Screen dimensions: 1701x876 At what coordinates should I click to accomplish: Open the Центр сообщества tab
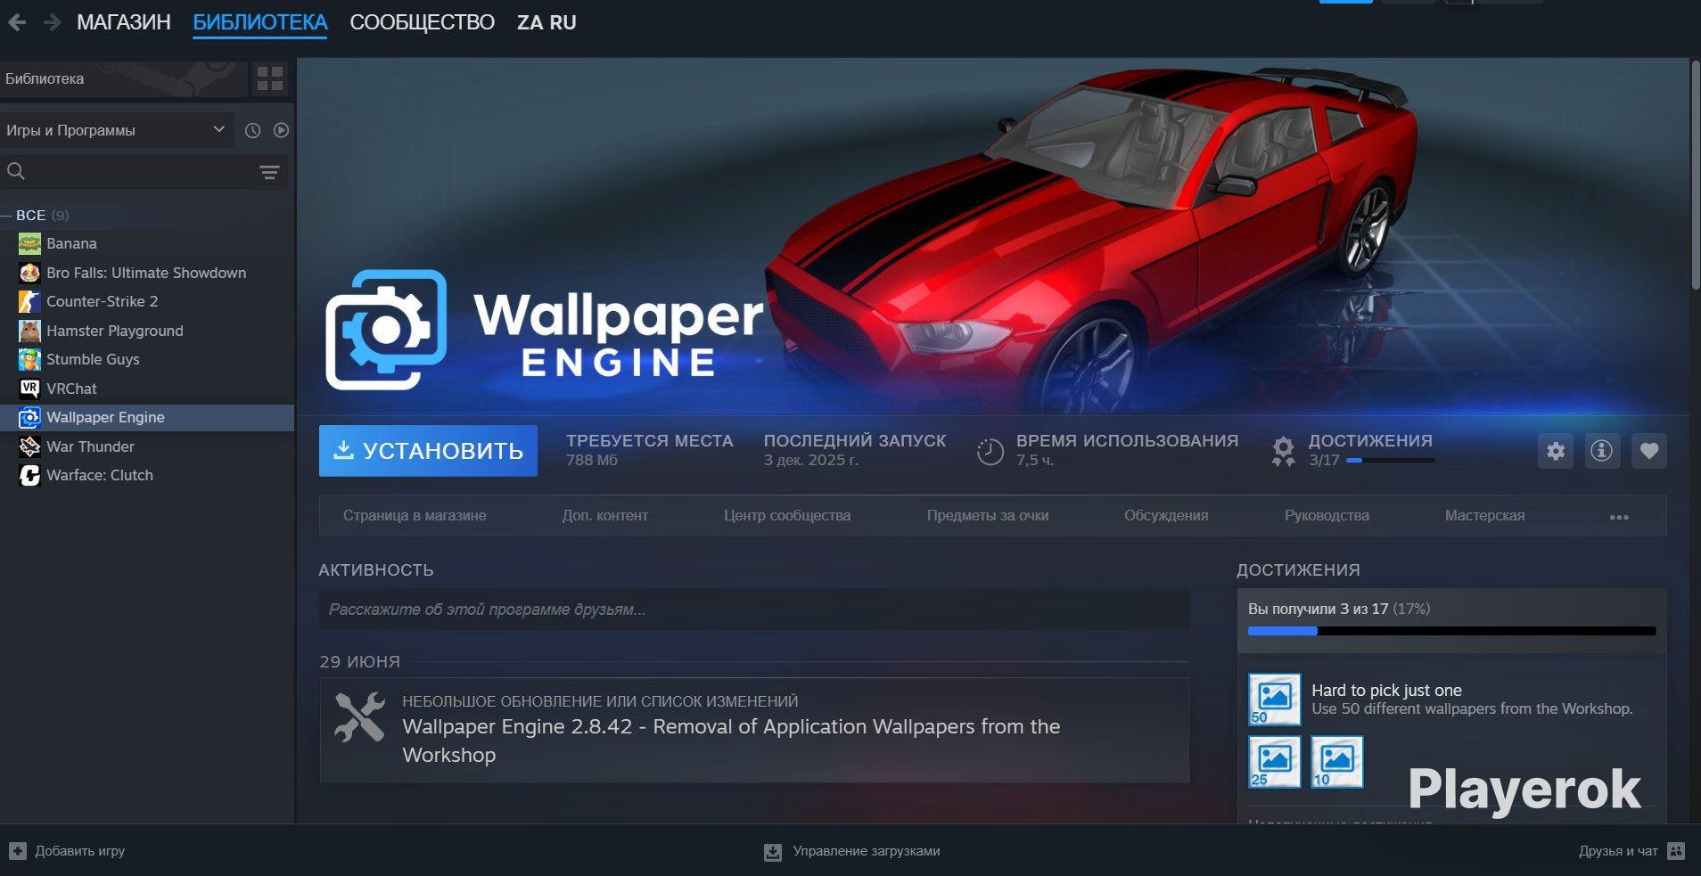[x=787, y=515]
